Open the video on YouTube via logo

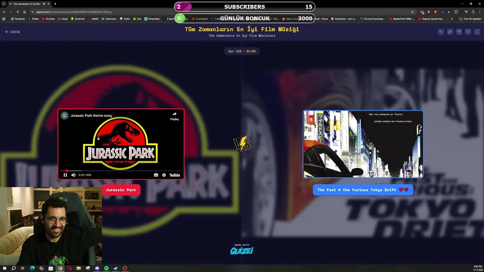click(175, 175)
